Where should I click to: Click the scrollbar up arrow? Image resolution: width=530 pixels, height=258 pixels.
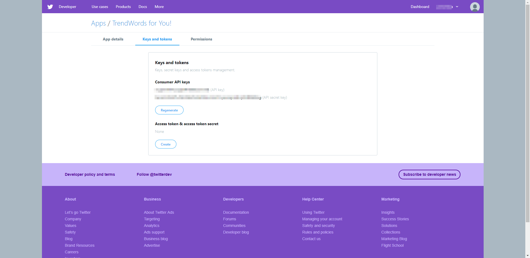point(528,2)
